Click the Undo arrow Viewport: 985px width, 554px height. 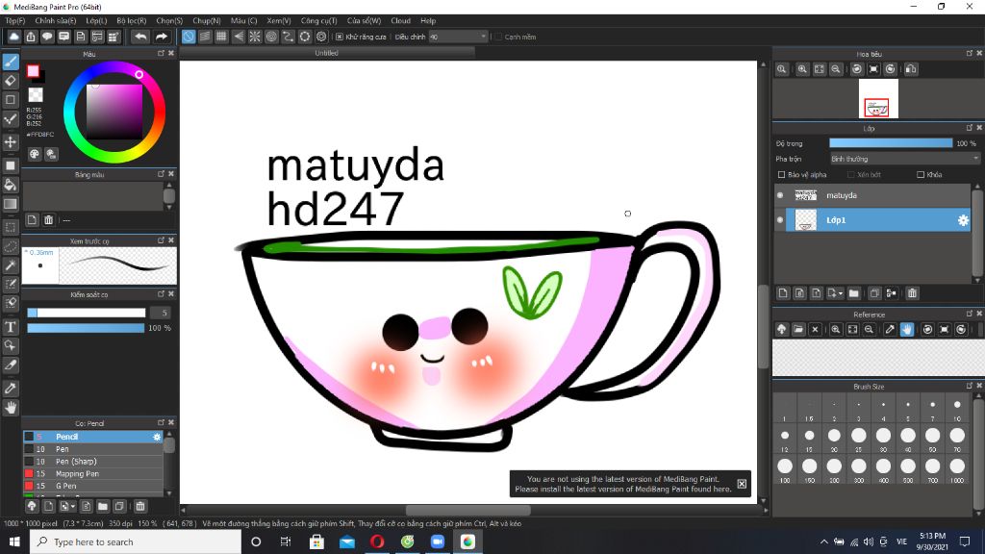[x=140, y=38]
